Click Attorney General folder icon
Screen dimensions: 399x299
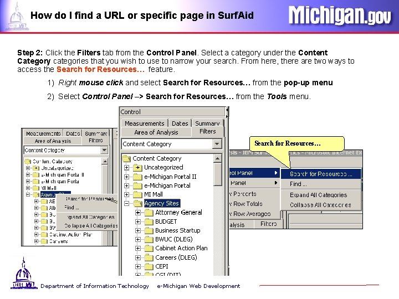pyautogui.click(x=149, y=212)
